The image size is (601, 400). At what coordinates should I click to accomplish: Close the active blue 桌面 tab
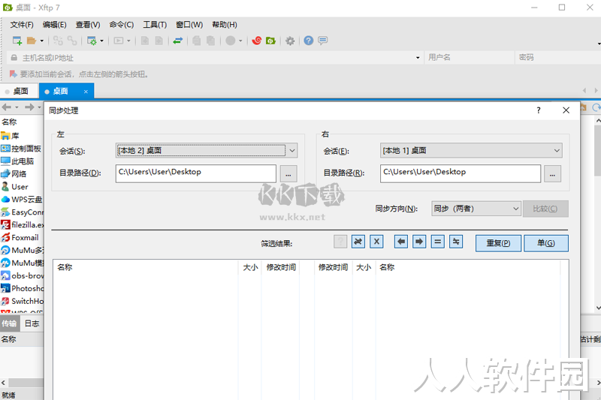[86, 92]
